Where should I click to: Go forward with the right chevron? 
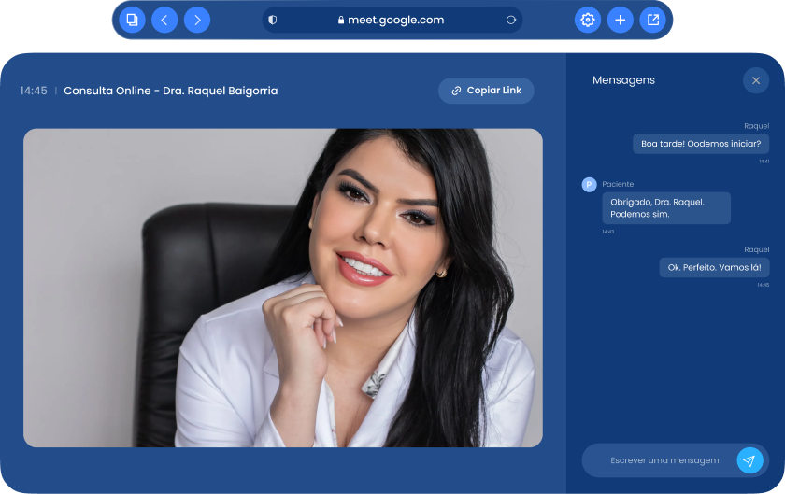(x=197, y=20)
